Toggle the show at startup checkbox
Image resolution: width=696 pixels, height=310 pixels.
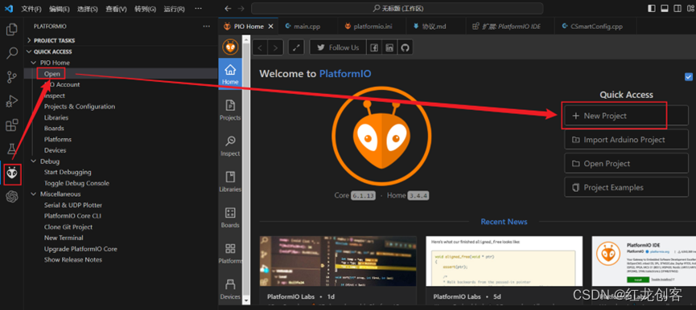(689, 77)
